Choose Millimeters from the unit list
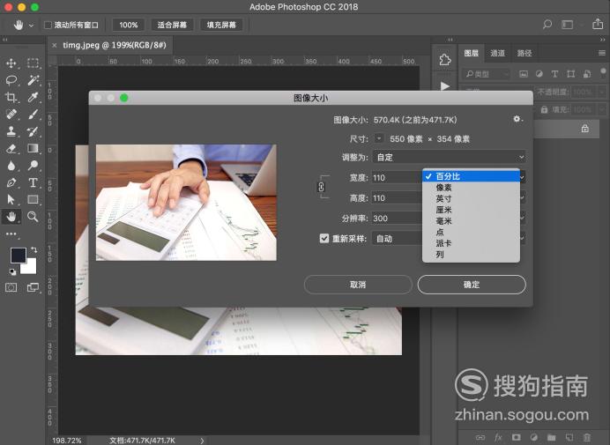The image size is (610, 445). (471, 221)
